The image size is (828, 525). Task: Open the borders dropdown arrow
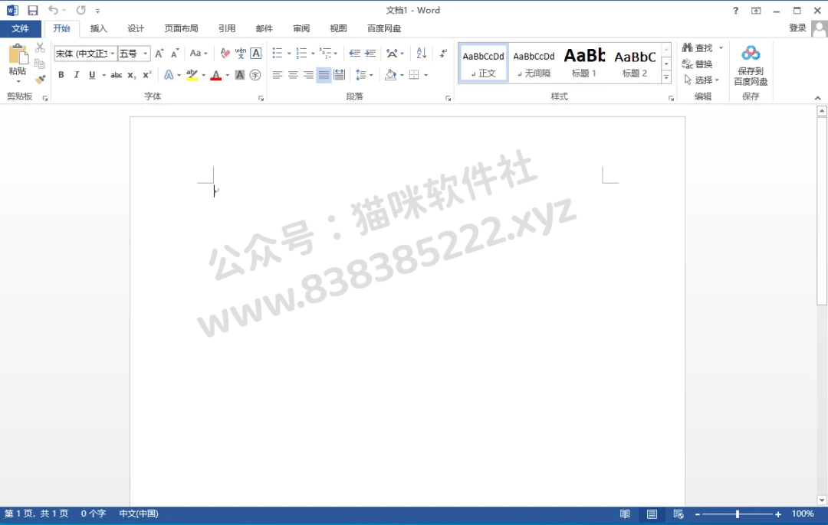[426, 75]
